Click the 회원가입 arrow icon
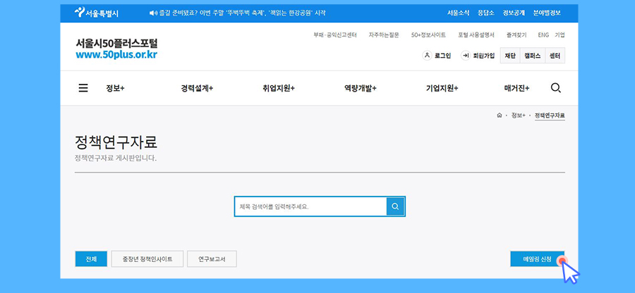Screen dimensions: 635x293 click(x=466, y=56)
